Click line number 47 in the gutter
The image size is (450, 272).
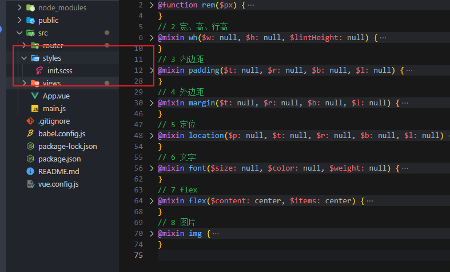tap(138, 125)
